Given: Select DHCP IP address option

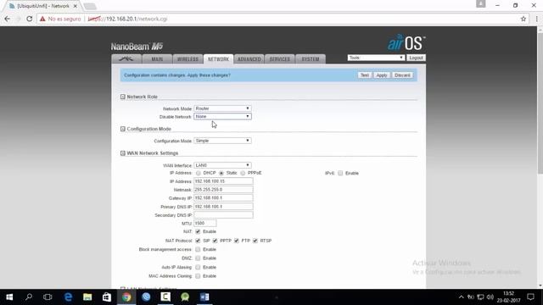Looking at the screenshot, I should coord(198,173).
